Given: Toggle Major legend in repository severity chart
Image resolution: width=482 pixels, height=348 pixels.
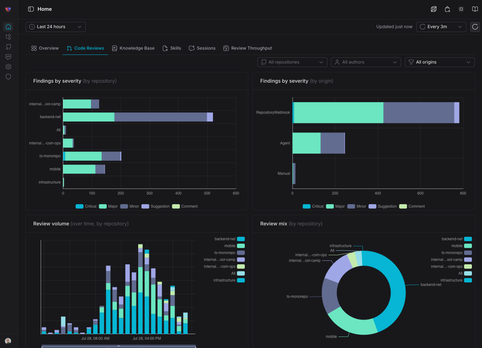Looking at the screenshot, I should pyautogui.click(x=108, y=206).
